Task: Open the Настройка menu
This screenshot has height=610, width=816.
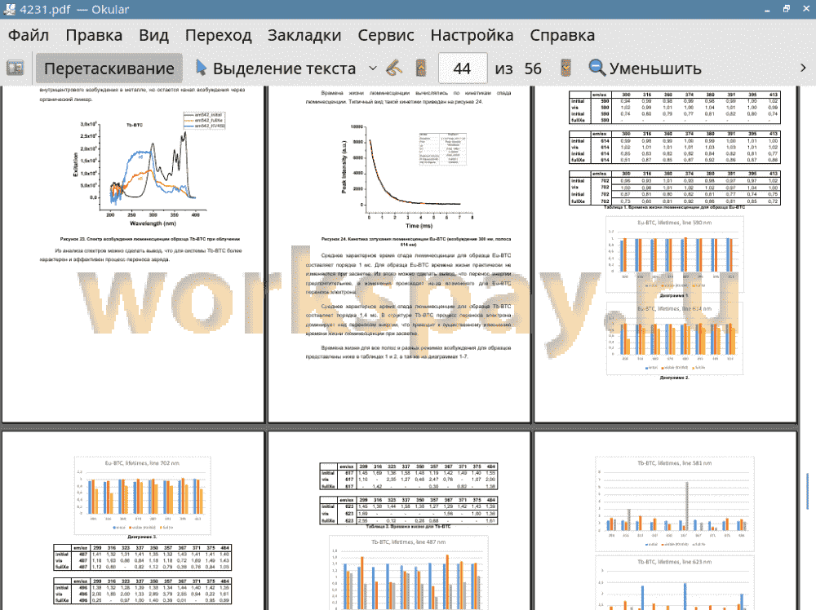Action: [472, 35]
